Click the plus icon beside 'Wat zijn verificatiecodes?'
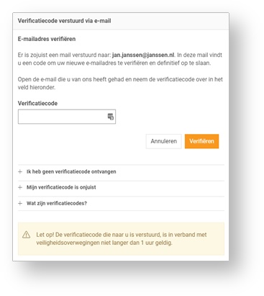 (x=20, y=203)
